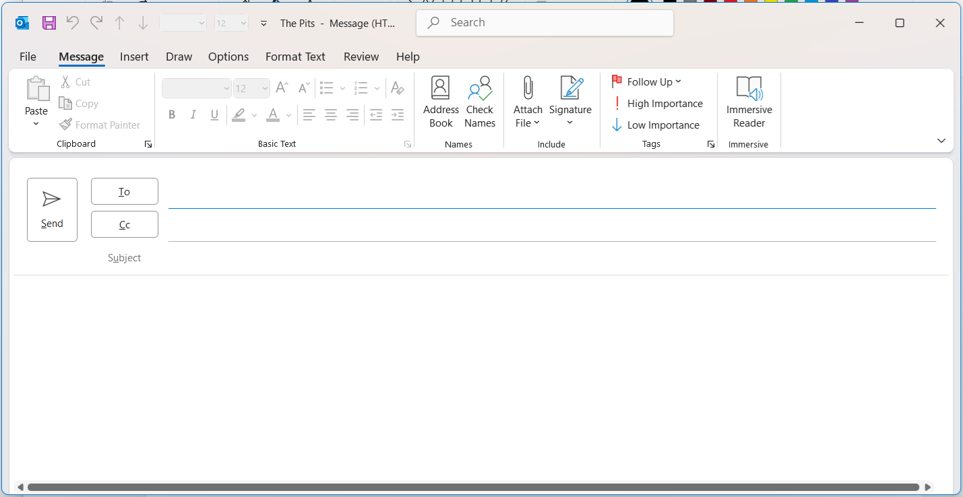
Task: Click the To recipients button
Action: tap(125, 191)
